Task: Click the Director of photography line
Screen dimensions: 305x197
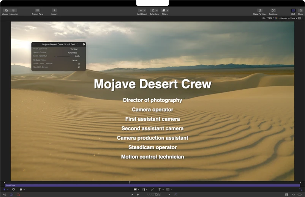Action: click(153, 100)
